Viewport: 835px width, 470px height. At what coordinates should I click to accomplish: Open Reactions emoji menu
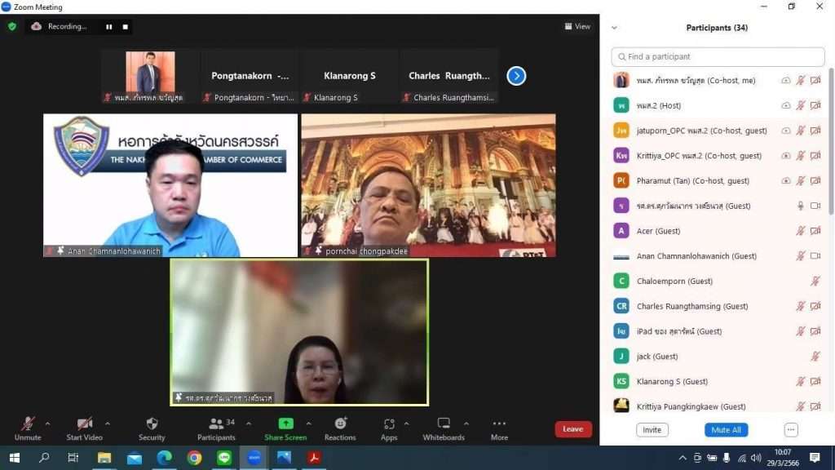(340, 428)
